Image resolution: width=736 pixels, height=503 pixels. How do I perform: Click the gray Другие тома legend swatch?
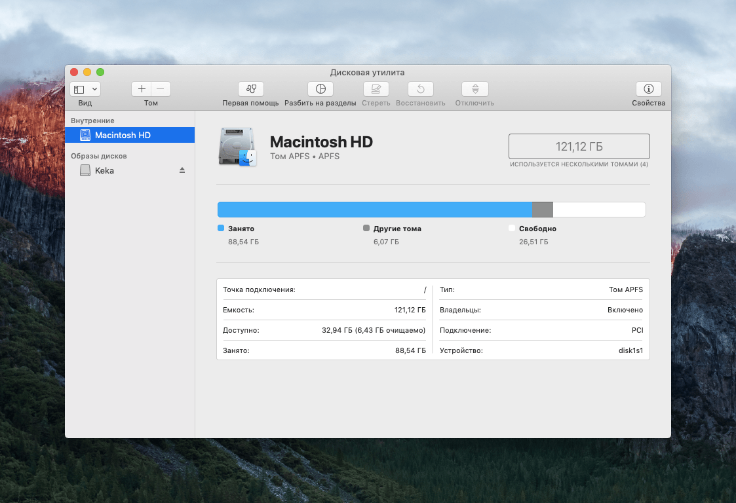(366, 228)
